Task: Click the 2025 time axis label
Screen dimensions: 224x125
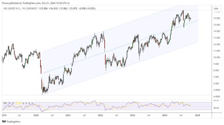Action: point(198,115)
